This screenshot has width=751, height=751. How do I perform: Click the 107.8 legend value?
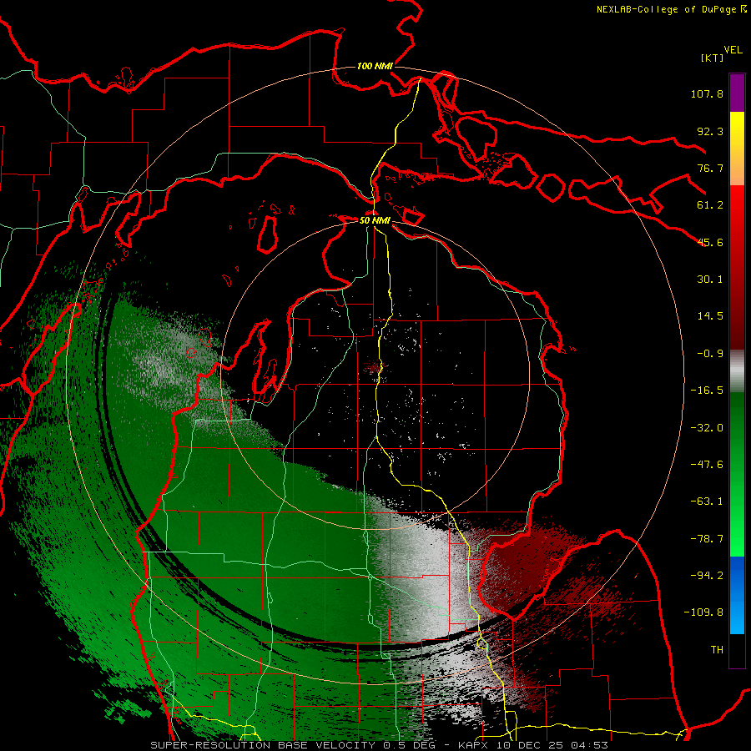tap(707, 93)
